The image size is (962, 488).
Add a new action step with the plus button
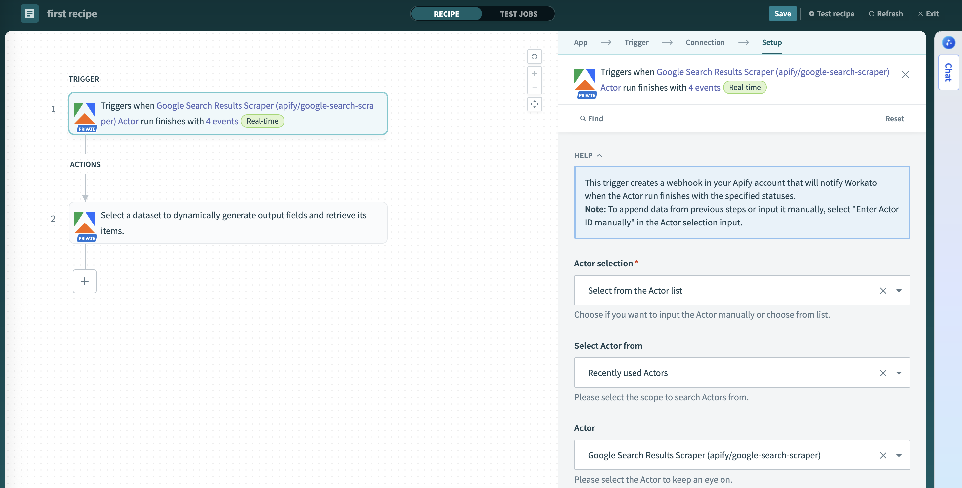(x=84, y=281)
